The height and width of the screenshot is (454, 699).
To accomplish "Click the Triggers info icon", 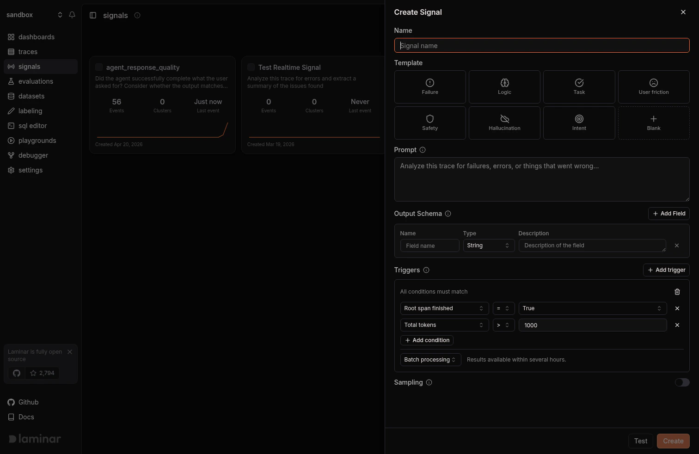I will point(426,270).
